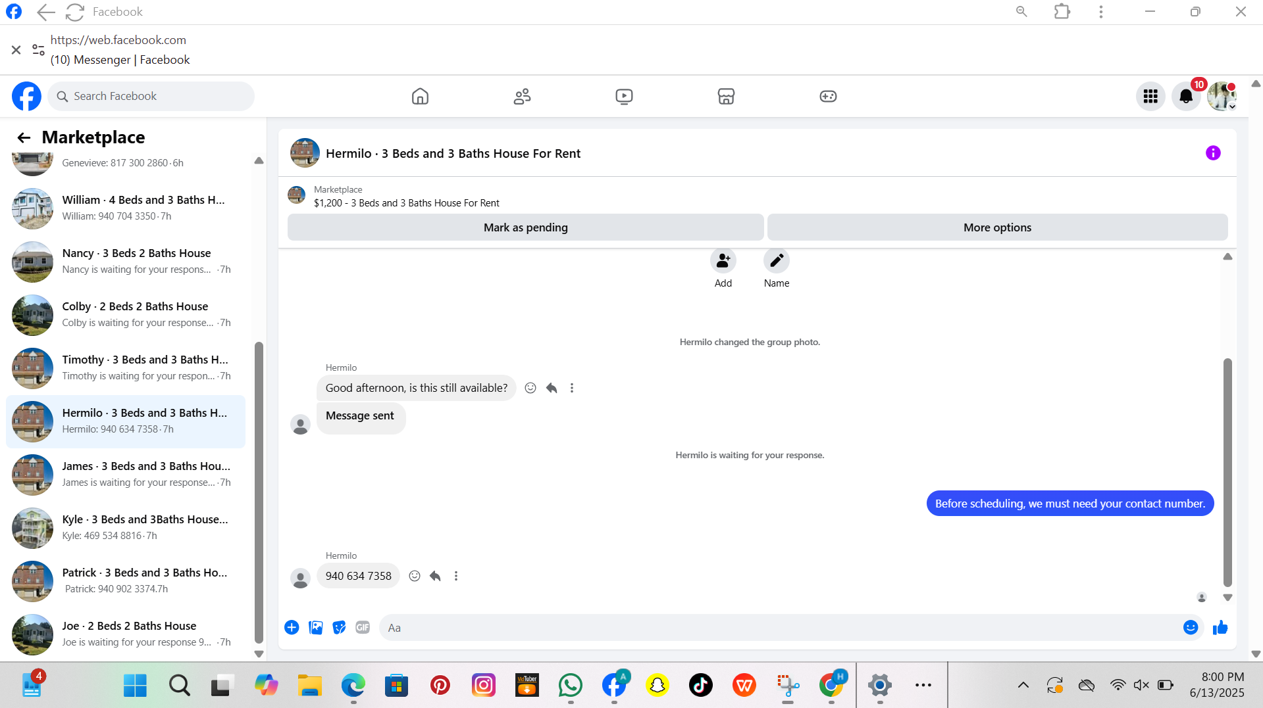Click the Add people icon
The height and width of the screenshot is (708, 1263).
(x=723, y=261)
